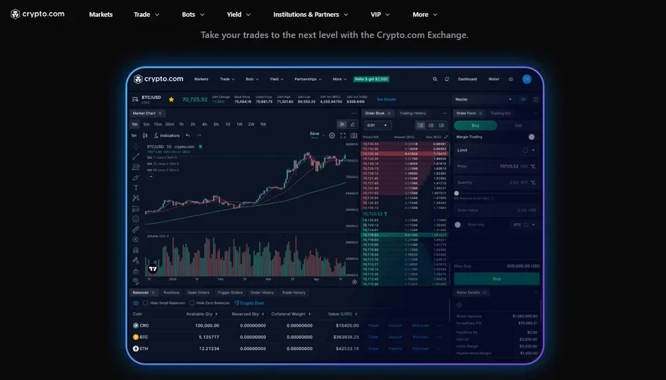666x380 pixels.
Task: Expand the More menu in top navigation
Action: [425, 15]
